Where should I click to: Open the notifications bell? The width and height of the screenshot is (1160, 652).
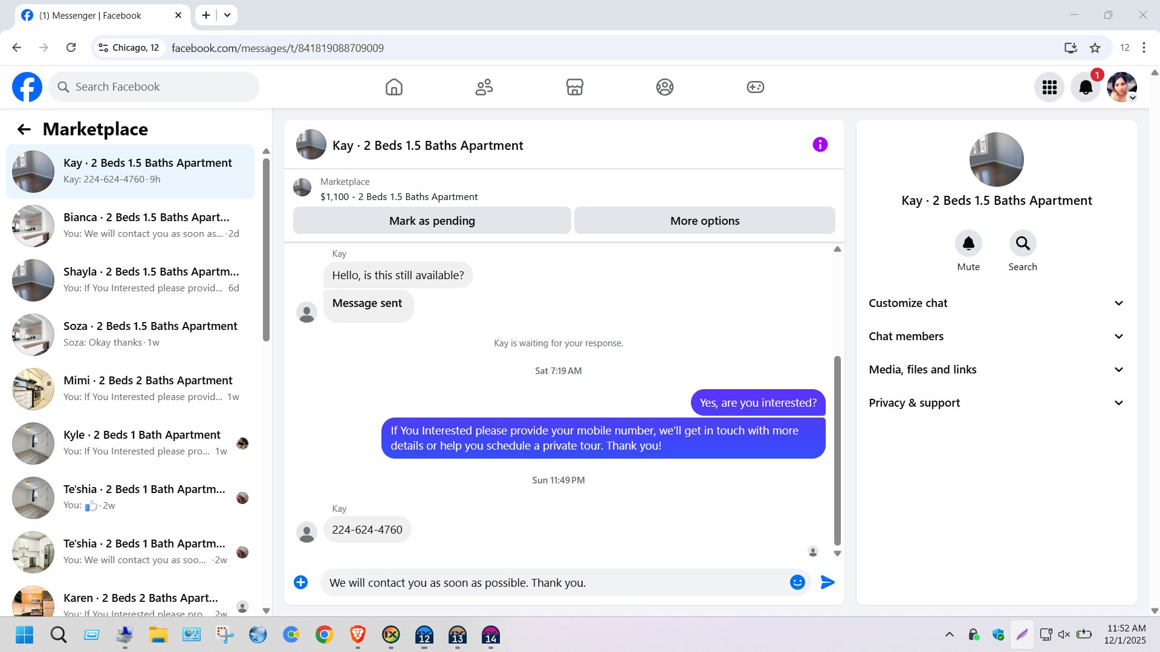[1086, 87]
